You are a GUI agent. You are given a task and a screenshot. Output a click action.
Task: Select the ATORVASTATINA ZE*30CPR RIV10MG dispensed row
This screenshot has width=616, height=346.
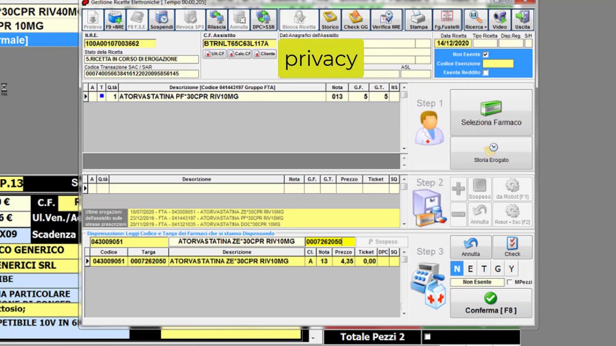[x=242, y=261]
